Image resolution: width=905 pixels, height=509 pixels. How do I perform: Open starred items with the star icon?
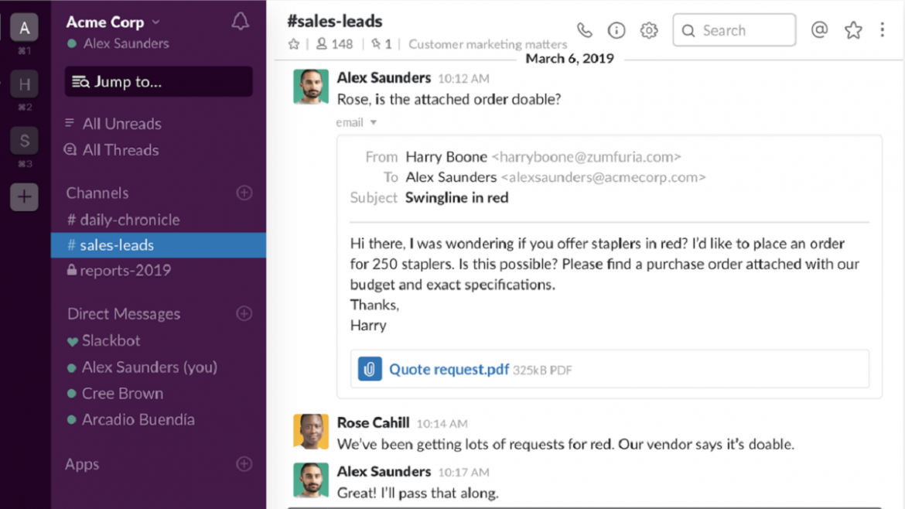click(x=852, y=29)
